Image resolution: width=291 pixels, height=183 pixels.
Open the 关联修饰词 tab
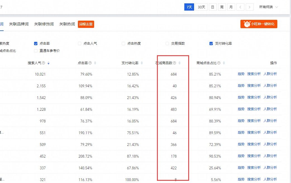pos(44,24)
